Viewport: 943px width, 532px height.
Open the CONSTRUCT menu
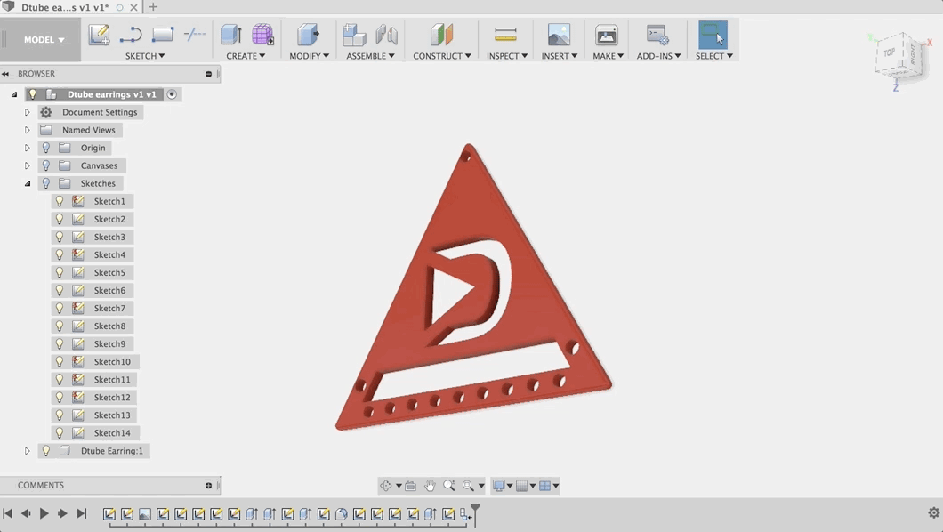pos(442,56)
